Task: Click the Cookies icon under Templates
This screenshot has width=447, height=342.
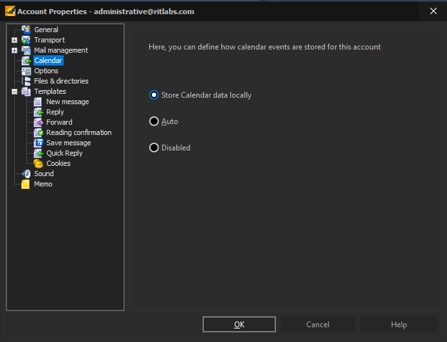Action: point(38,163)
